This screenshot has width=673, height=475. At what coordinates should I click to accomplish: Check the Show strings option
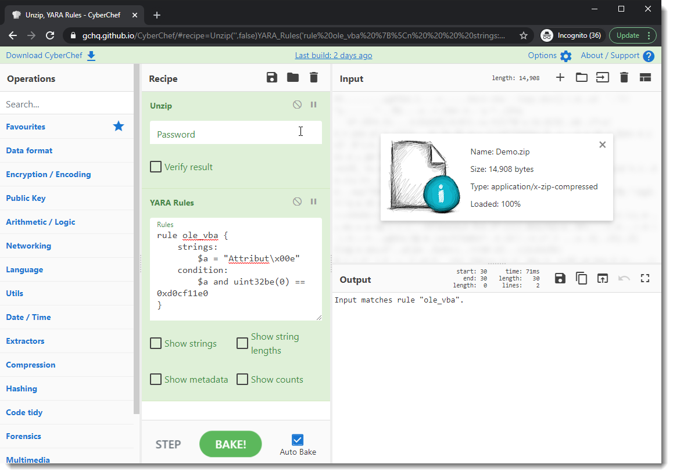click(156, 344)
